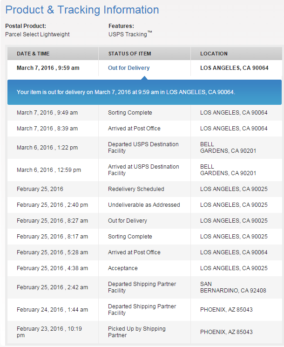The image size is (284, 347).
Task: Click the March 7, 2016, 9:59 am date
Action: [48, 68]
